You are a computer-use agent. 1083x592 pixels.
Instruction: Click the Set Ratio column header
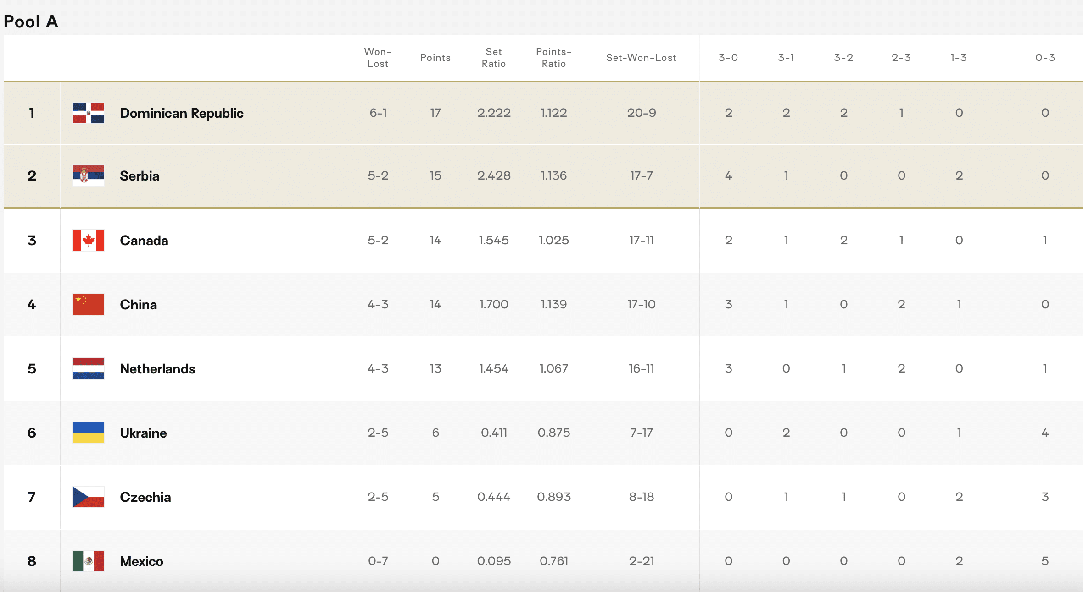pyautogui.click(x=494, y=58)
